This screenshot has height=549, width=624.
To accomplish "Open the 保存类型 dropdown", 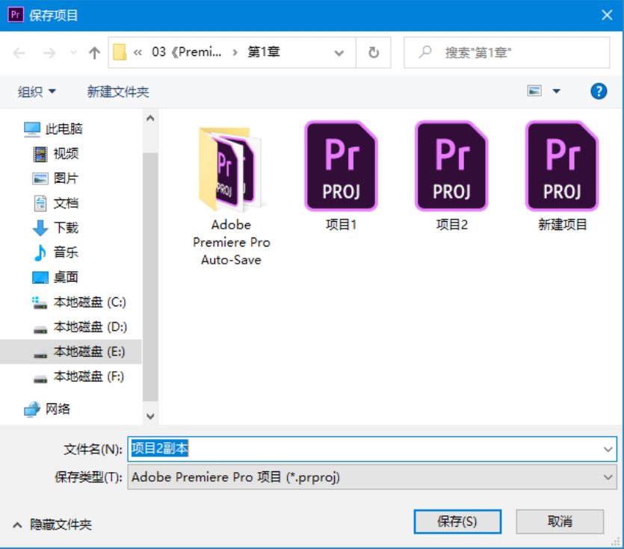I will point(372,477).
